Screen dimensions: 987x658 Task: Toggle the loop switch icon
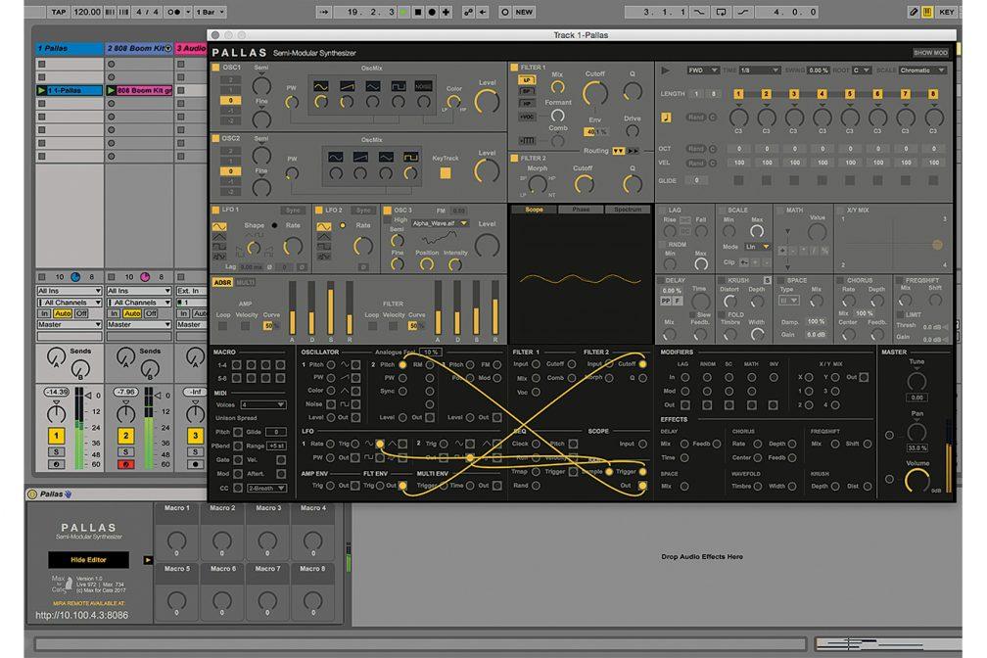point(721,12)
